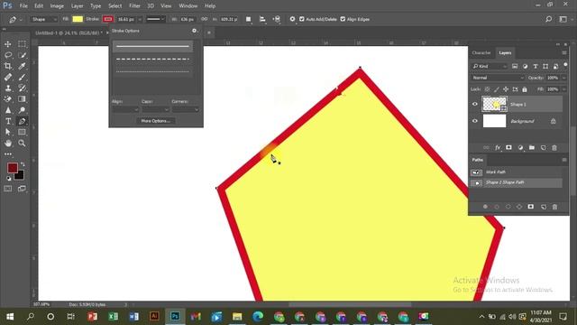Select the Zoom magnifier tool
The height and width of the screenshot is (325, 577).
22,143
